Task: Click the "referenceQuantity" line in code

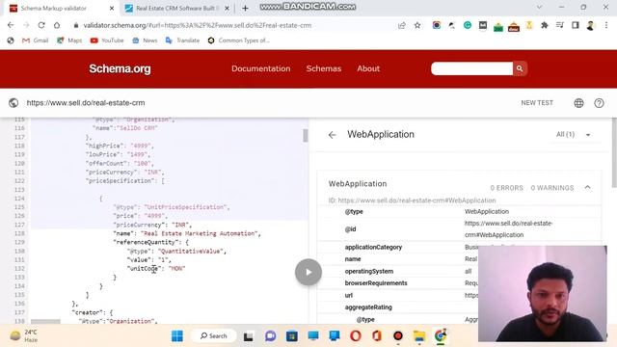Action: (x=150, y=242)
